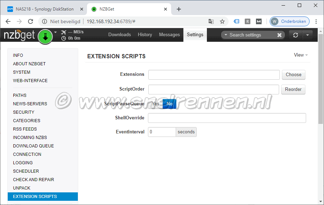This screenshot has width=324, height=205.
Task: Open CATEGORIES settings section
Action: (x=26, y=121)
